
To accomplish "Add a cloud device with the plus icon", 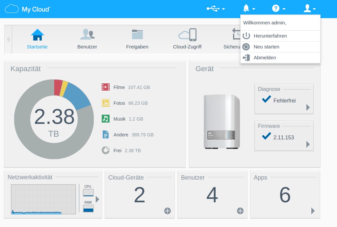I will (168, 211).
